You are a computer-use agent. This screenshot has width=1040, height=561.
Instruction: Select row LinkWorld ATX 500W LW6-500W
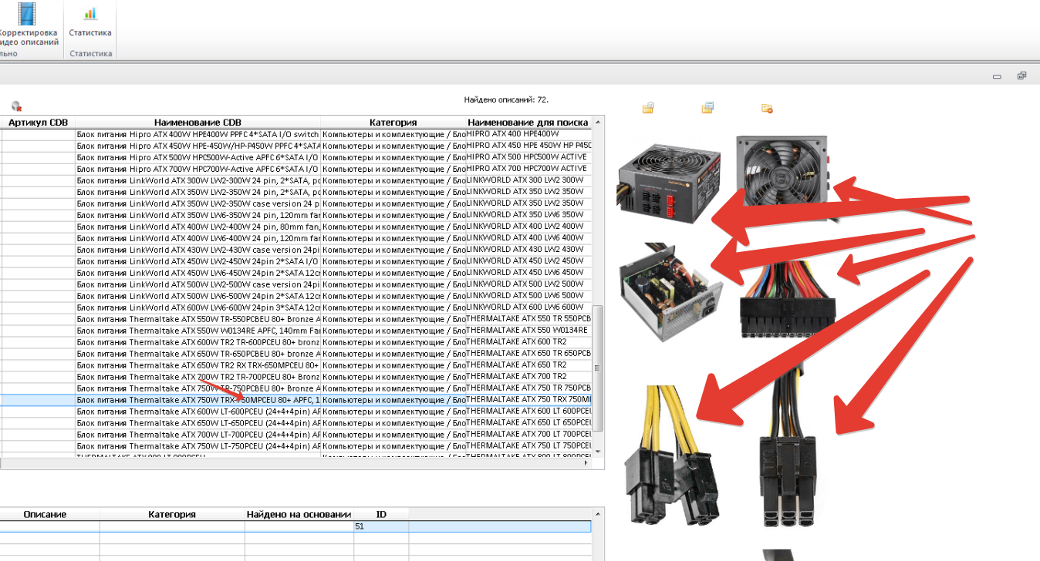tap(295, 296)
